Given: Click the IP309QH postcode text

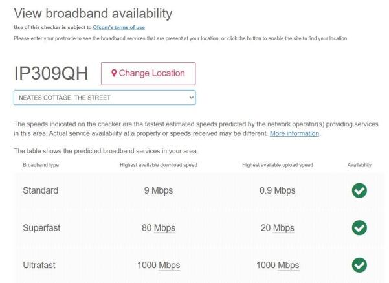Looking at the screenshot, I should click(x=50, y=74).
